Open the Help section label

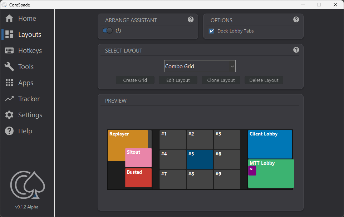(25, 131)
